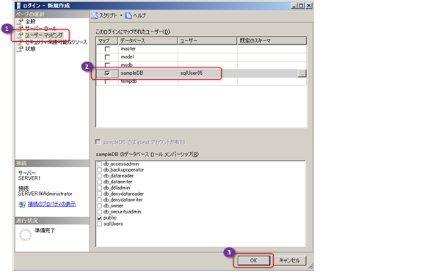Click the データベース column header
Screen dimensions: 433x272
148,41
